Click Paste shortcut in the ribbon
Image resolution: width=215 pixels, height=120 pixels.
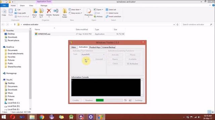click(x=22, y=16)
